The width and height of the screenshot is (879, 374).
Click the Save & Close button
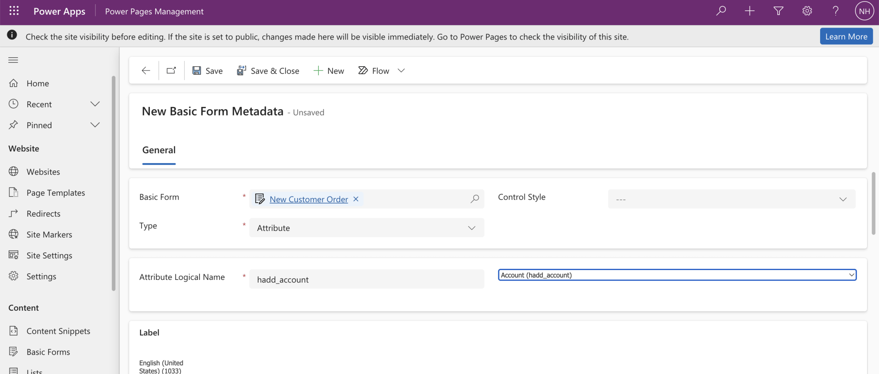coord(268,71)
